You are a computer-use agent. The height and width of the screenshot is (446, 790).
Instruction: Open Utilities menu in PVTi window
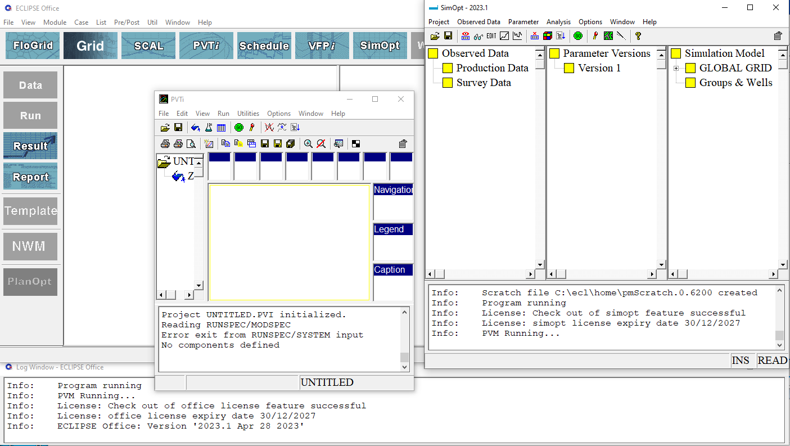[x=248, y=114]
